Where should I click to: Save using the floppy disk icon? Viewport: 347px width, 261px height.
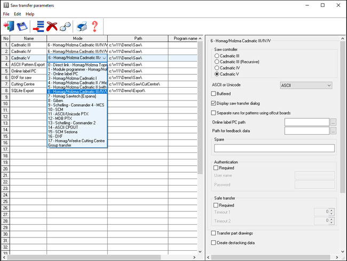(22, 26)
